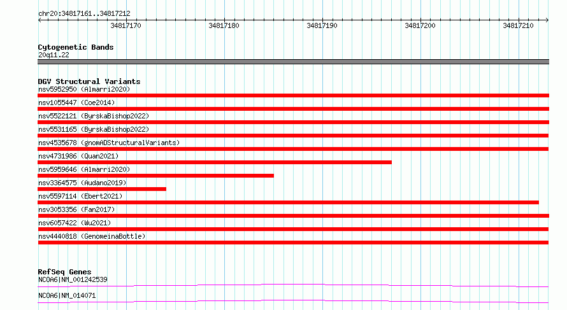Click the red bar for nsv5522121
This screenshot has height=310, width=567.
[293, 122]
